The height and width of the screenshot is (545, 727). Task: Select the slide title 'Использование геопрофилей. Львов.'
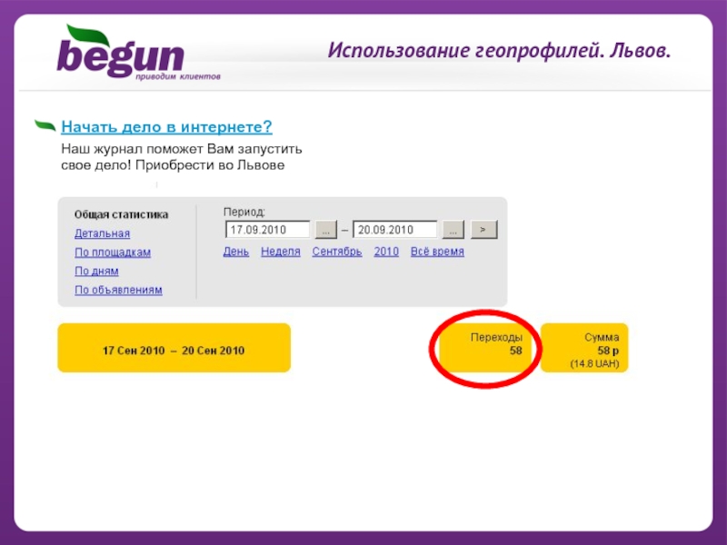pyautogui.click(x=499, y=50)
